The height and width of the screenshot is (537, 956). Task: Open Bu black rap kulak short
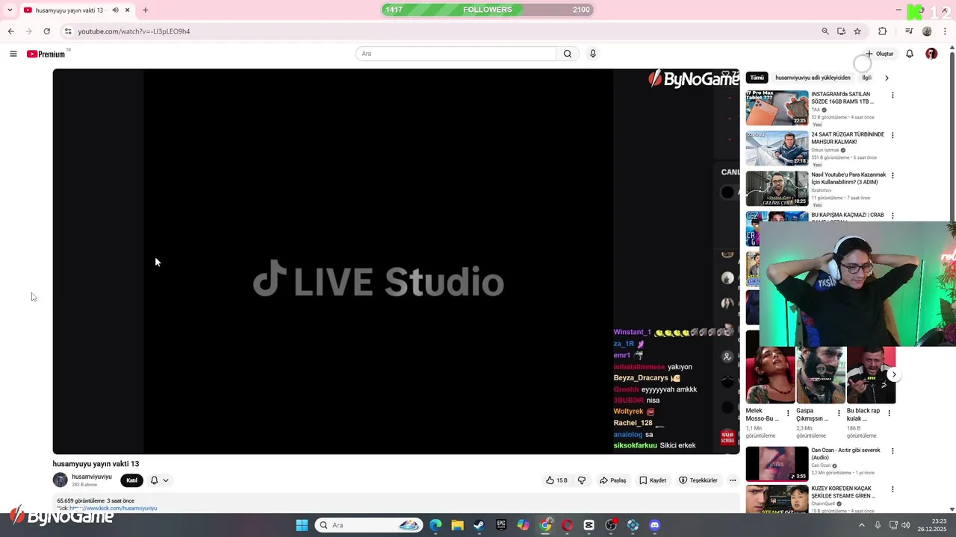[x=871, y=375]
